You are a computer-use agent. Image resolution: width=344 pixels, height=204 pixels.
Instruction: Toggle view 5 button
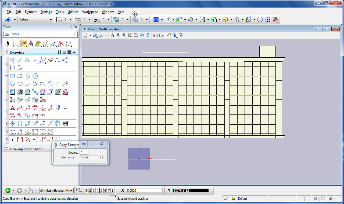[x=101, y=190]
